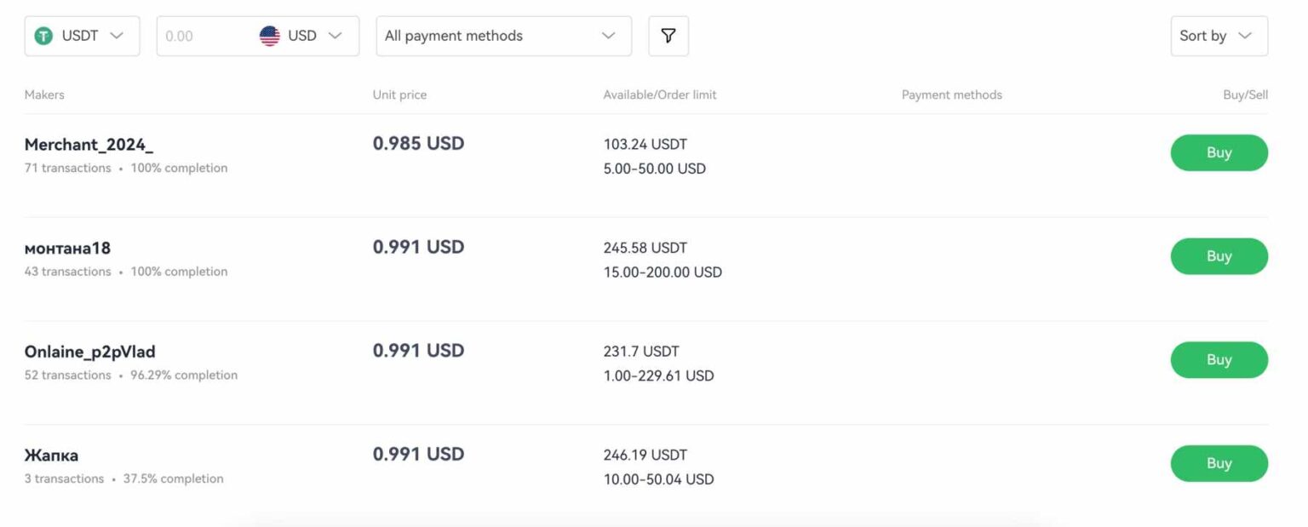The image size is (1308, 527).
Task: Click the Makers column header
Action: point(44,95)
